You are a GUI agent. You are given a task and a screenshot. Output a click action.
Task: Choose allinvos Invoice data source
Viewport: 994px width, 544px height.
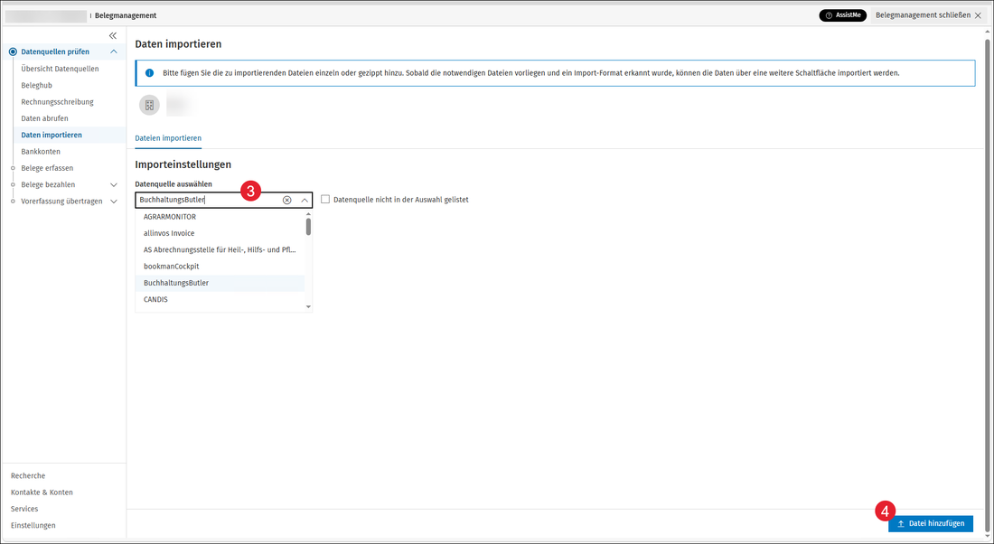coord(220,233)
